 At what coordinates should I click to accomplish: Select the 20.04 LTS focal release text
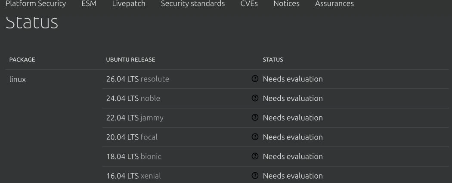132,137
